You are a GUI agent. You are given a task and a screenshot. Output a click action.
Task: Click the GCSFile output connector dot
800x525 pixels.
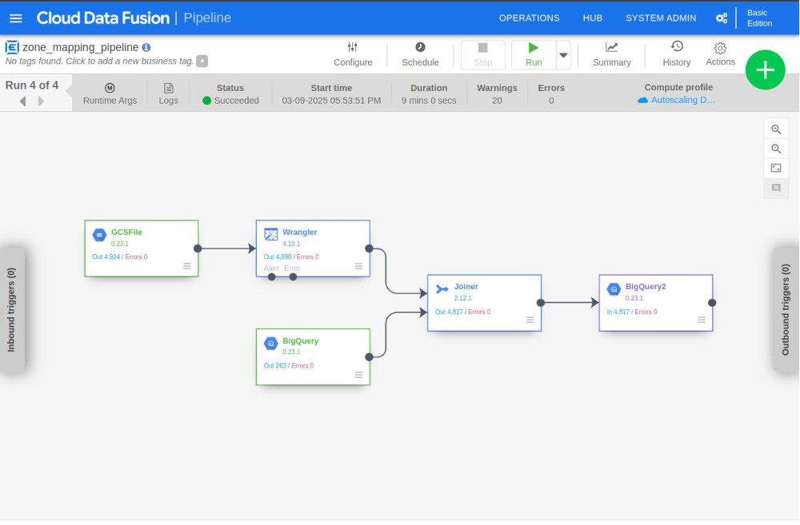198,249
